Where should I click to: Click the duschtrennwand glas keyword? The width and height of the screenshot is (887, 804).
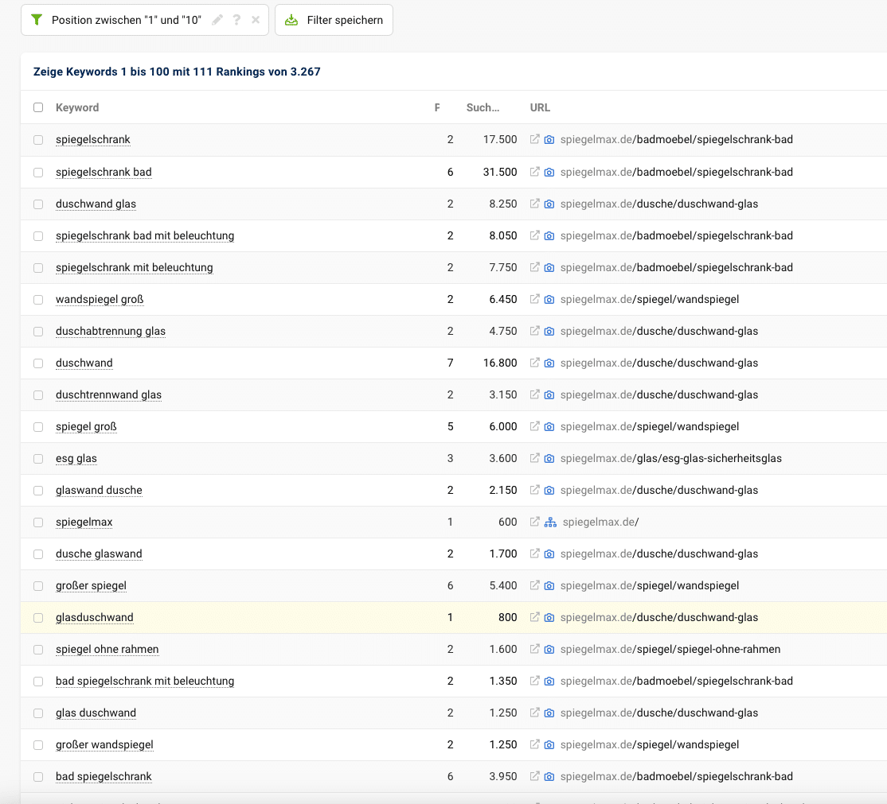[108, 394]
